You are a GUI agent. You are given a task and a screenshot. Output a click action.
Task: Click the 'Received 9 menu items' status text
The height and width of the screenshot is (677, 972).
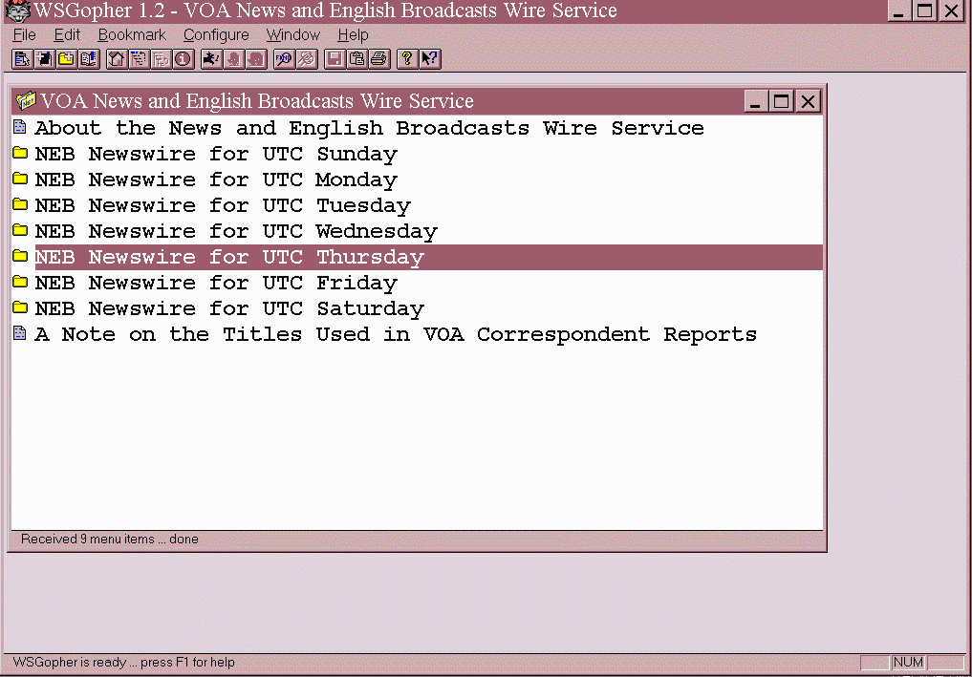coord(110,539)
